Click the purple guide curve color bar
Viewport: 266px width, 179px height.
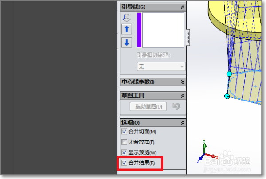[139, 30]
